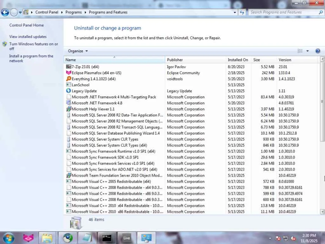Click the .NET Framework 4.8 icon

pyautogui.click(x=69, y=103)
